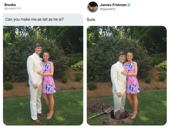This screenshot has width=170, height=128.
Task: Open the original couple photo on left
Action: 43,76
